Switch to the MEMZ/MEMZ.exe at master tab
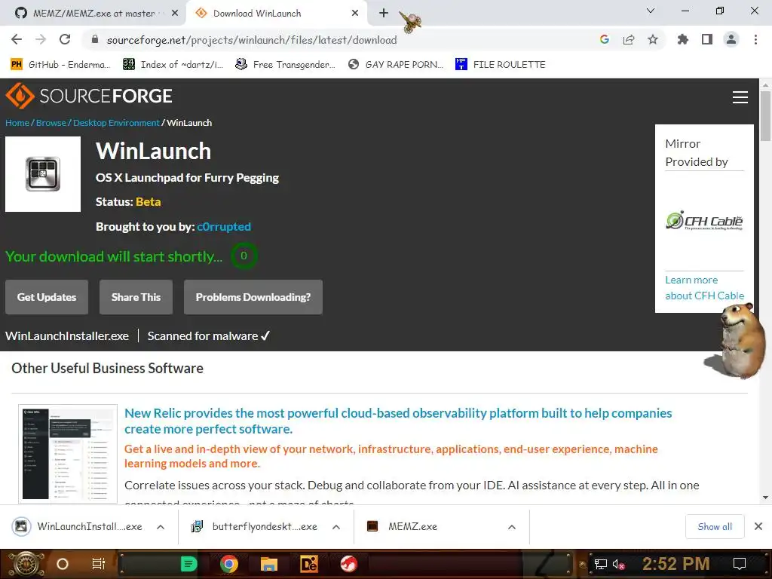Image resolution: width=772 pixels, height=579 pixels. point(93,14)
